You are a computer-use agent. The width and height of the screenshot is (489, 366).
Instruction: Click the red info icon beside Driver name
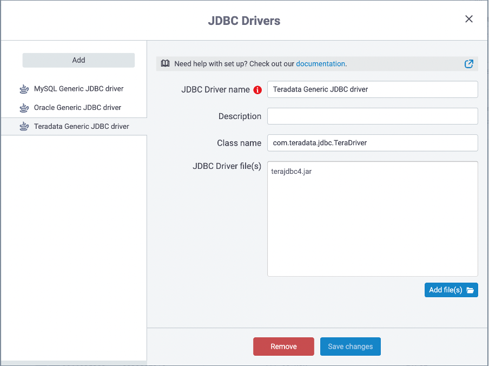click(x=257, y=90)
